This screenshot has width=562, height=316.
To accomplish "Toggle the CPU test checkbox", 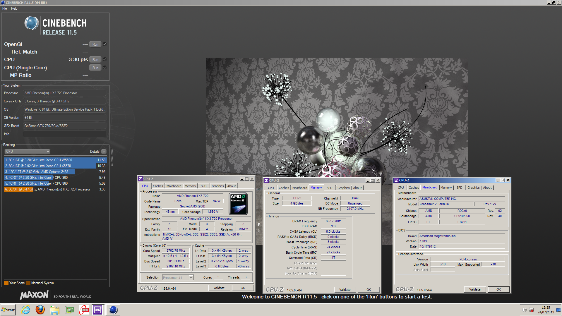I will click(105, 59).
